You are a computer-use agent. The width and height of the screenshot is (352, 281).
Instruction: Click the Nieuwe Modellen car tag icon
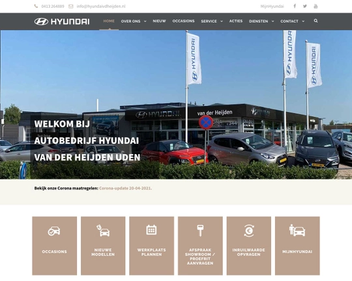click(x=103, y=230)
